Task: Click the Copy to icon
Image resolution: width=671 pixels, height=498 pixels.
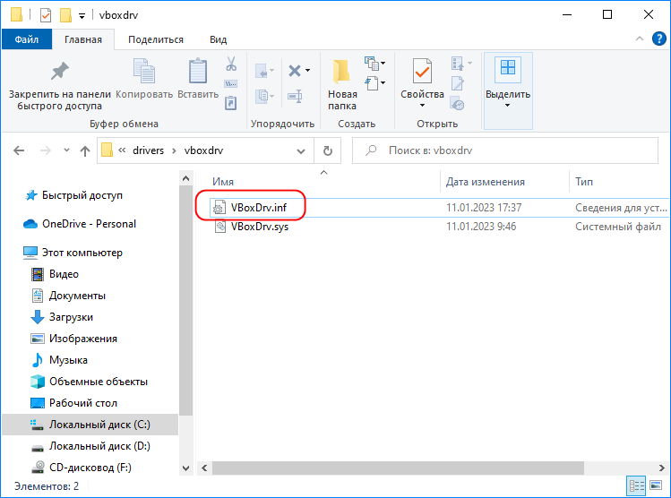Action: (x=262, y=96)
